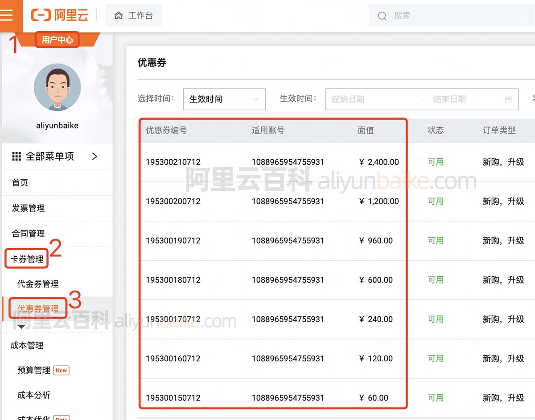Screen dimensions: 535x420
Task: Click face value ¥ 240.00
Action: [375, 319]
